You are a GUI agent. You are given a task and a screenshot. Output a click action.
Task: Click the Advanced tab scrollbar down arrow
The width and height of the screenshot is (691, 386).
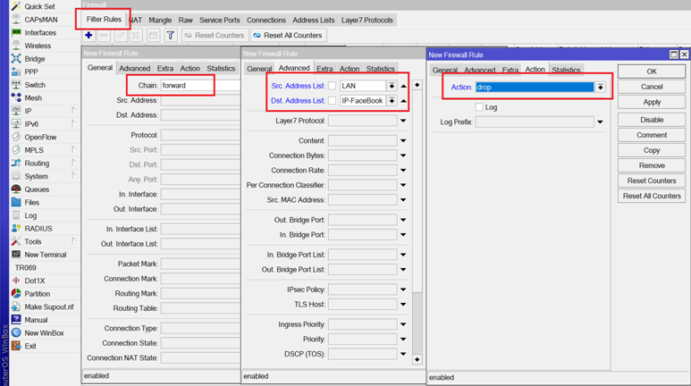[x=417, y=359]
